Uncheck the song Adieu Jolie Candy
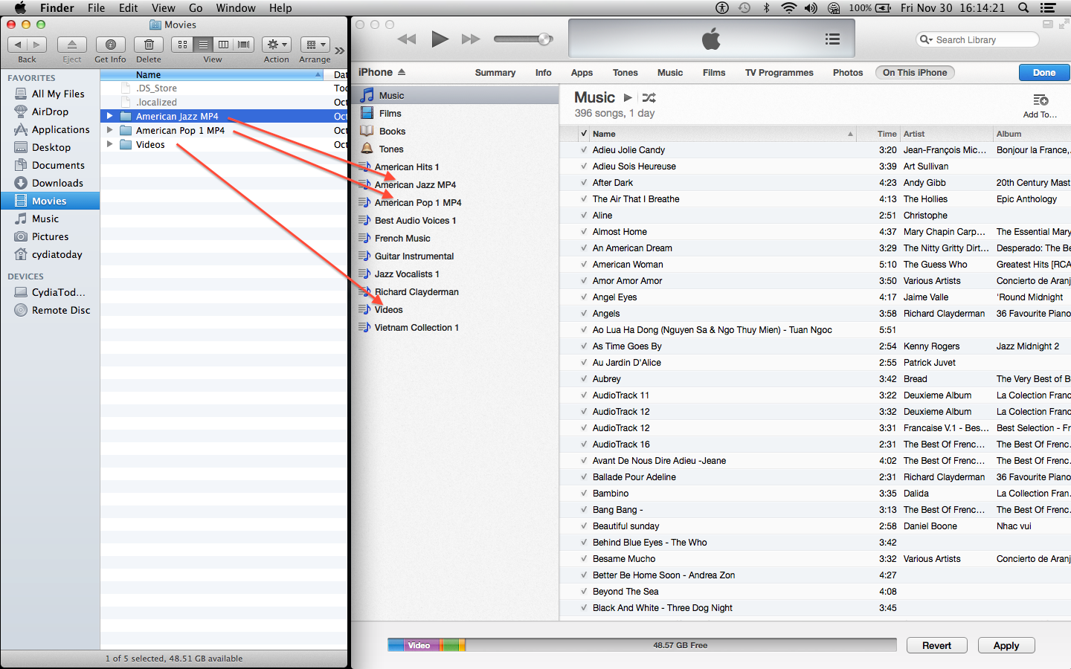Viewport: 1071px width, 669px height. [584, 149]
